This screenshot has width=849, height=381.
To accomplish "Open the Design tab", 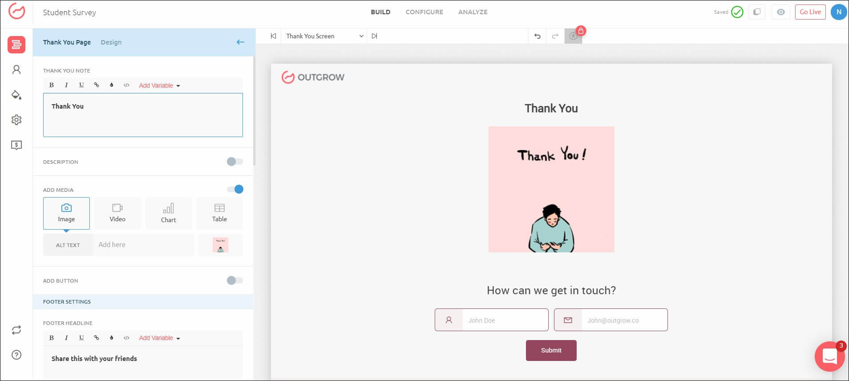I will pyautogui.click(x=111, y=42).
